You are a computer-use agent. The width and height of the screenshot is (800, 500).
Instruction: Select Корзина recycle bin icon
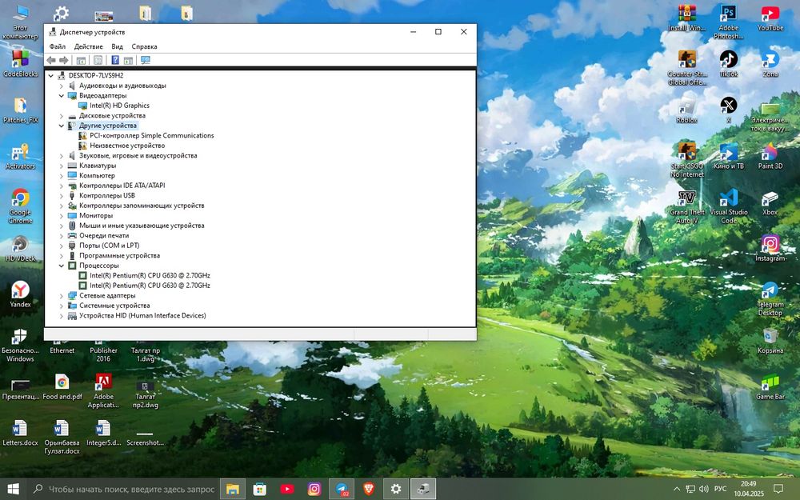click(x=770, y=341)
